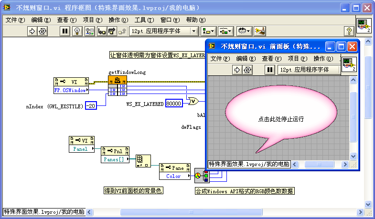The height and width of the screenshot is (219, 375).
Task: Open the 12pt application font dropdown
Action: pos(164,31)
